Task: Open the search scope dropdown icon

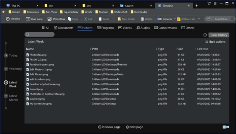Action: 209,19
